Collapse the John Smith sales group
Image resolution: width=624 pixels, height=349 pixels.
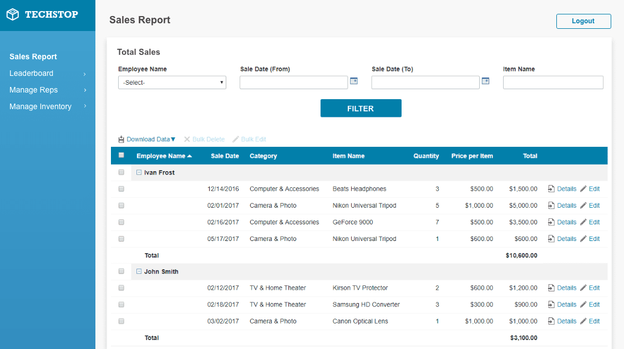138,271
